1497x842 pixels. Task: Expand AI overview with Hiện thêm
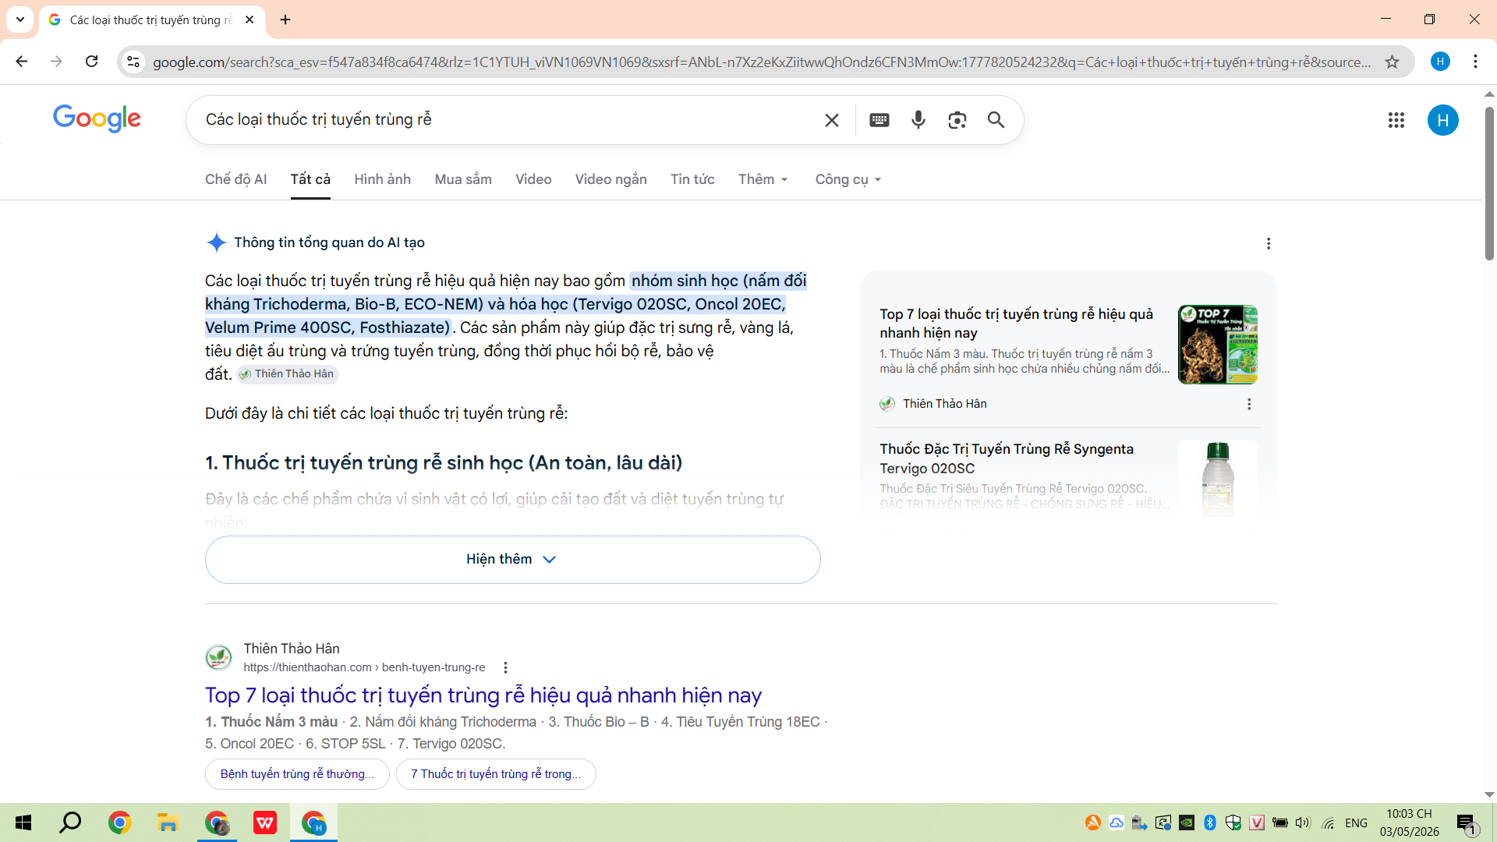coord(512,560)
